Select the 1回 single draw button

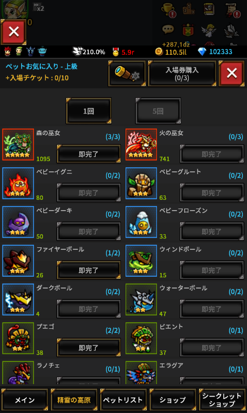point(89,111)
